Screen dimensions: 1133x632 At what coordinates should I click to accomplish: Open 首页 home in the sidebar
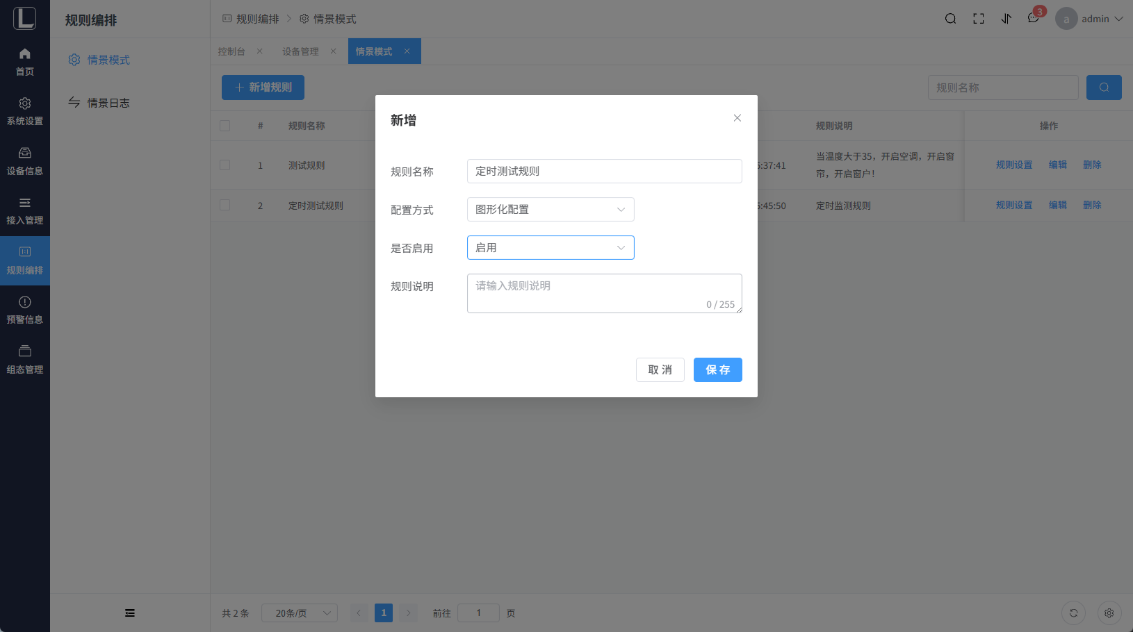coord(25,62)
